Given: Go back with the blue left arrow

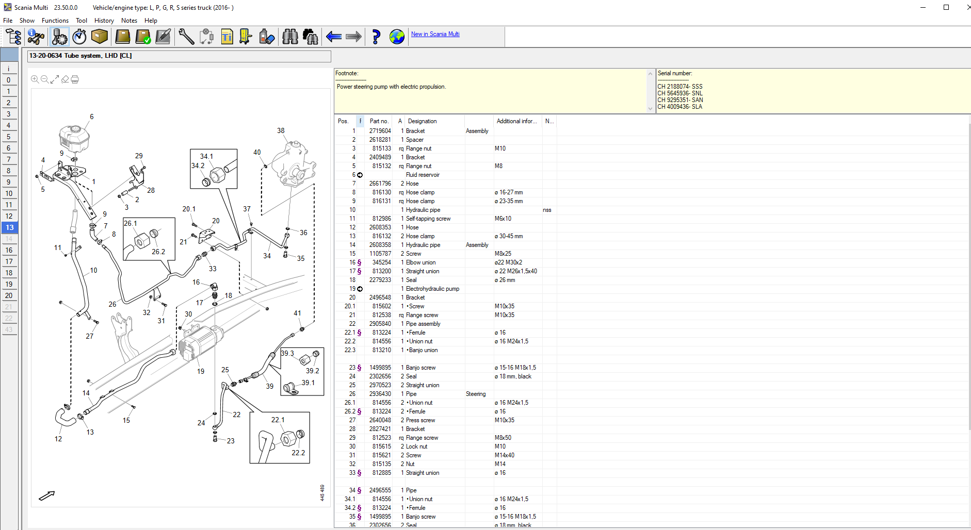Looking at the screenshot, I should coord(334,37).
